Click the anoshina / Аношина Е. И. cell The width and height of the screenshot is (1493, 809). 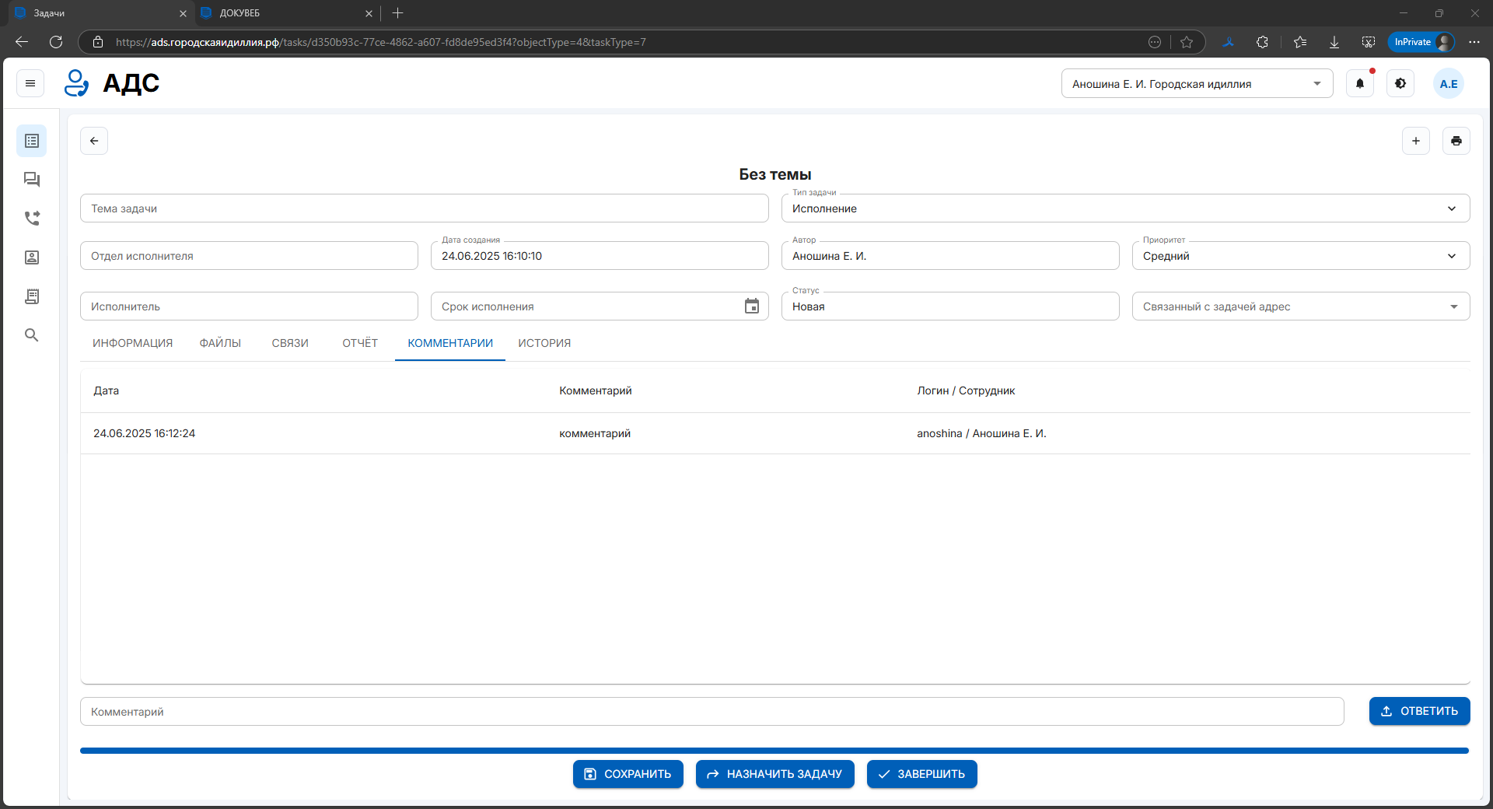[x=981, y=433]
